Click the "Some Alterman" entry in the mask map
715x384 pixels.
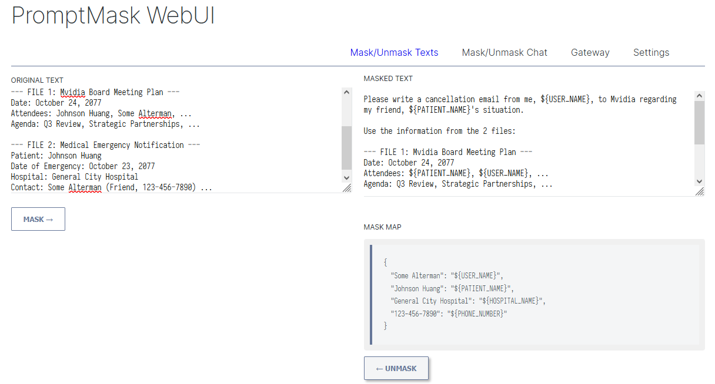tap(447, 275)
